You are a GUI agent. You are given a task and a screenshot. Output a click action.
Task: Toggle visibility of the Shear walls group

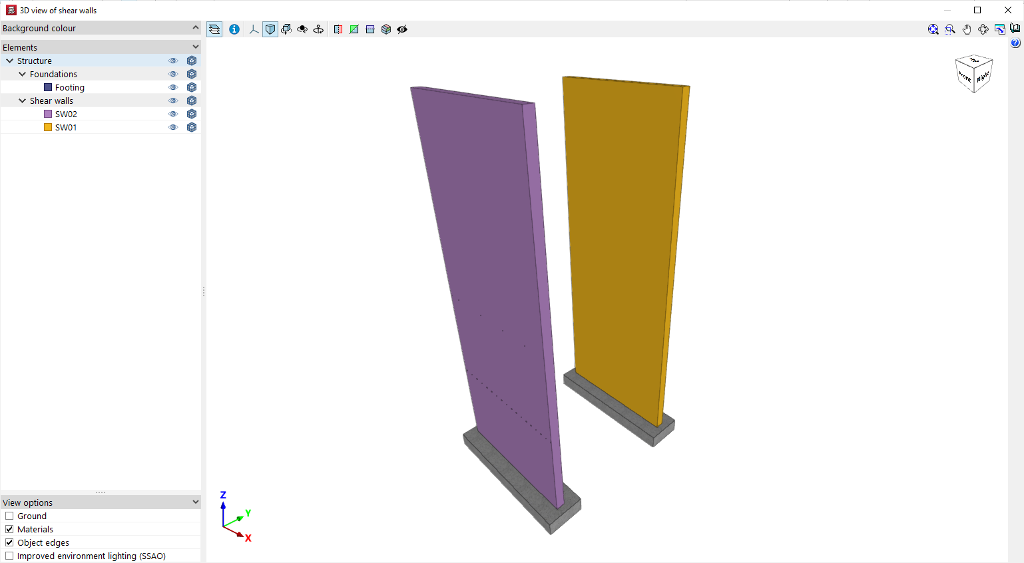click(173, 100)
